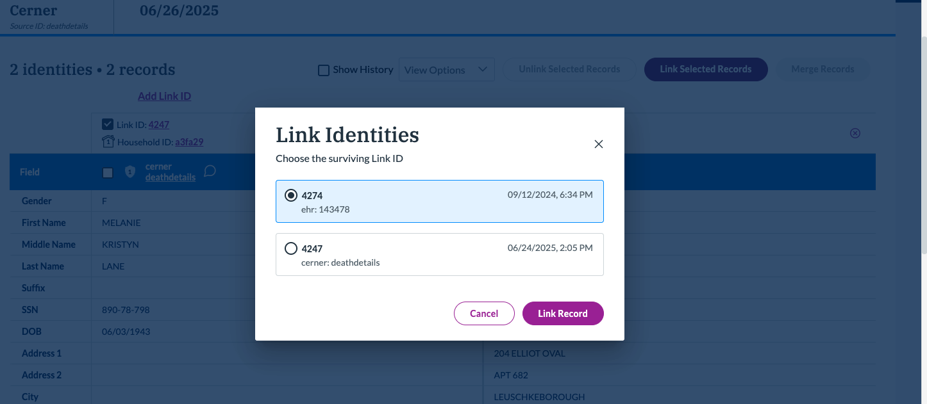Open the deathdetails source link
The height and width of the screenshot is (404, 927).
coord(171,177)
